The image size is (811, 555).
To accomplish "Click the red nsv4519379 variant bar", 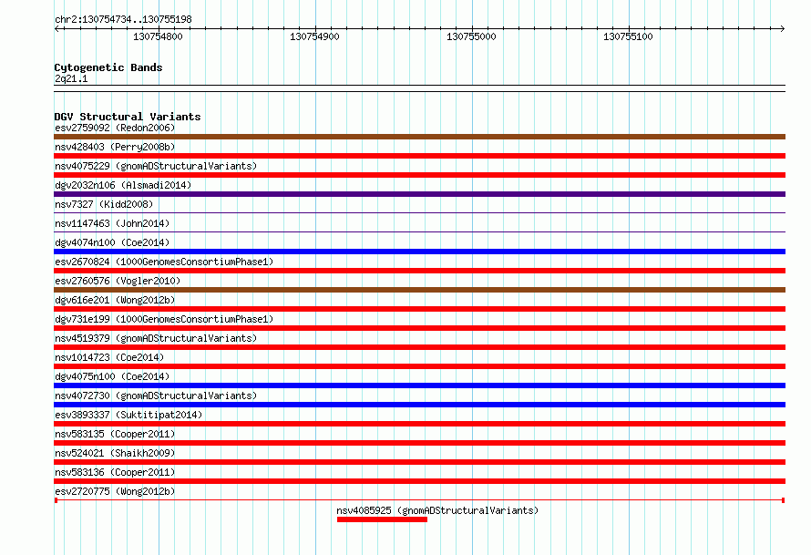I will 419,347.
